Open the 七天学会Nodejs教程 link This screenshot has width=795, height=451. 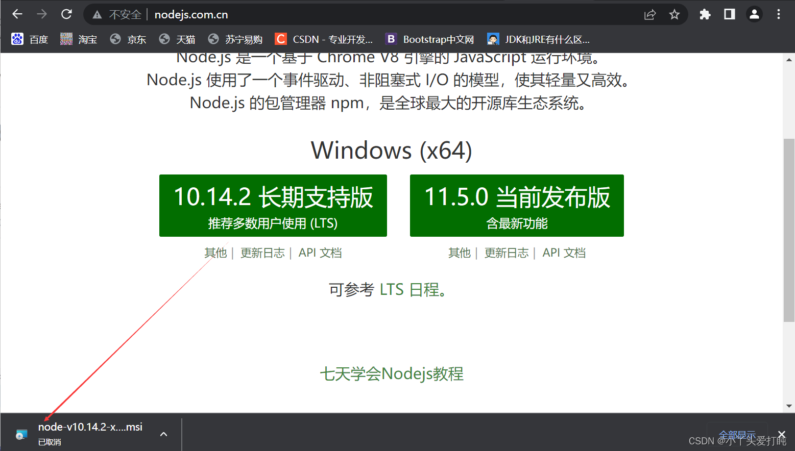(x=392, y=374)
